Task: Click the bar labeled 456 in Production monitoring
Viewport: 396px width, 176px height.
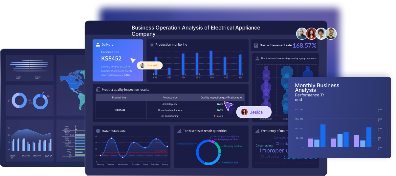Action: [211, 64]
